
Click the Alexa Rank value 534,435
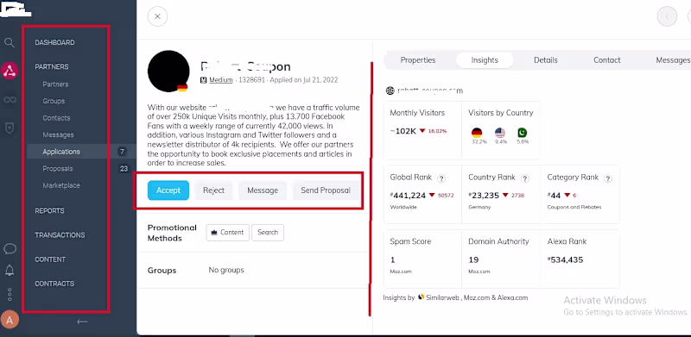566,259
